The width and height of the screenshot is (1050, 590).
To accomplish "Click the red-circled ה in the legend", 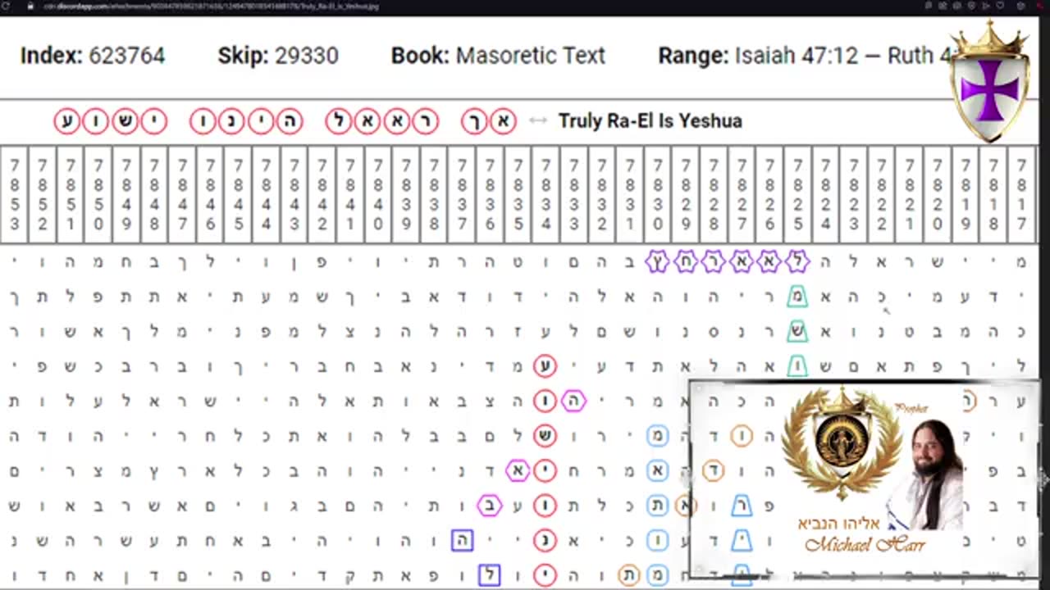I will (289, 121).
